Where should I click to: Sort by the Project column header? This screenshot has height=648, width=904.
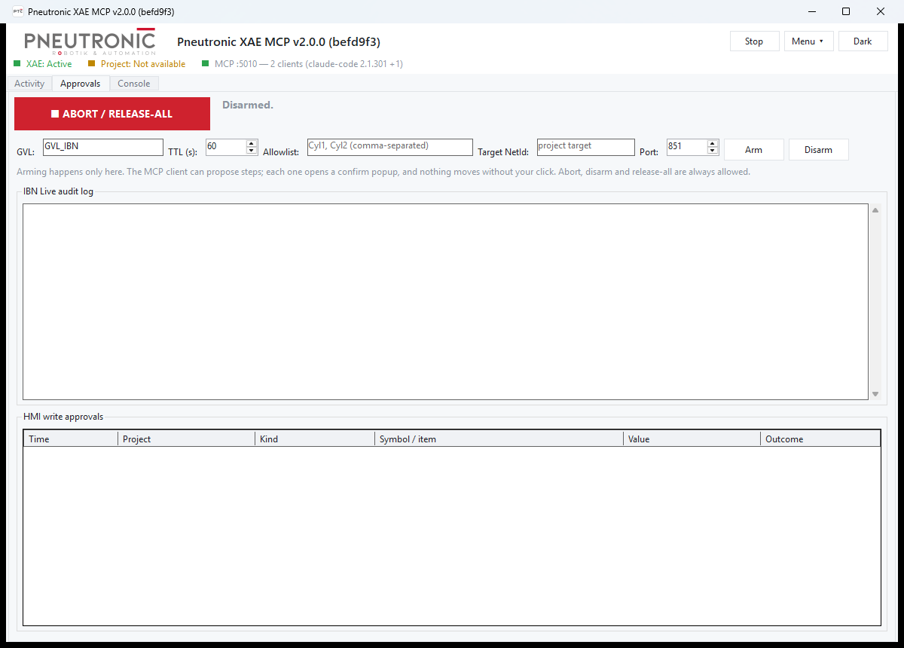(x=186, y=439)
